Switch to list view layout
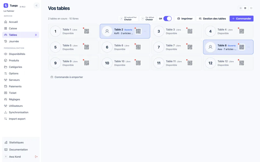 240,8
